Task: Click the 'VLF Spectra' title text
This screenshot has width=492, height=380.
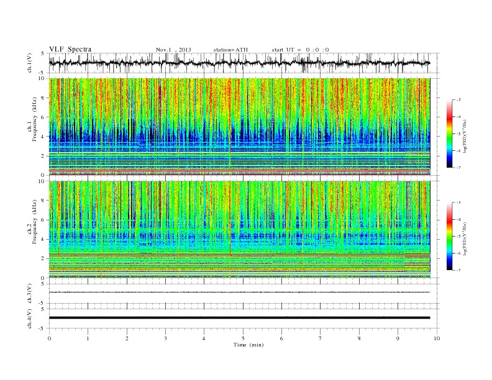Action: tap(70, 49)
